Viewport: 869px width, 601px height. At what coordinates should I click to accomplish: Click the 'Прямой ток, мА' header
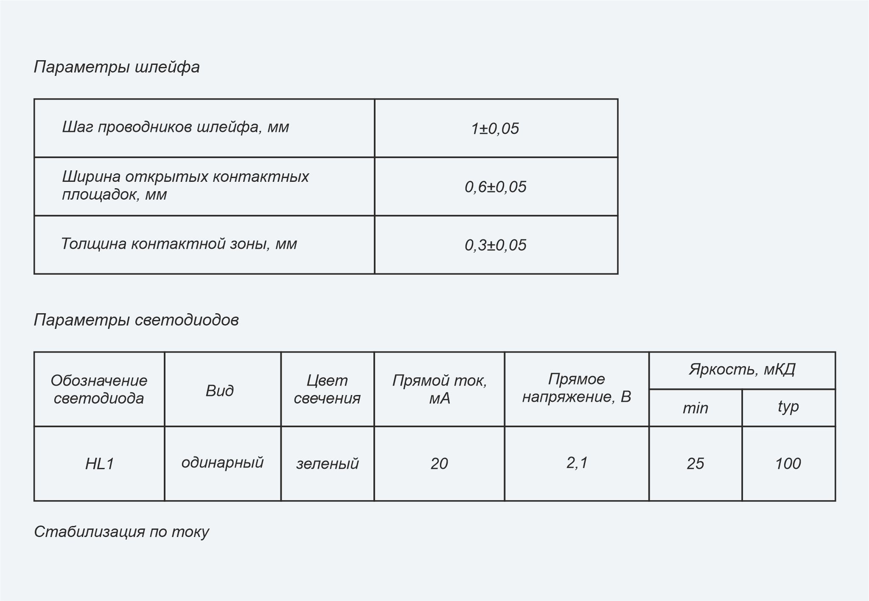click(x=440, y=389)
